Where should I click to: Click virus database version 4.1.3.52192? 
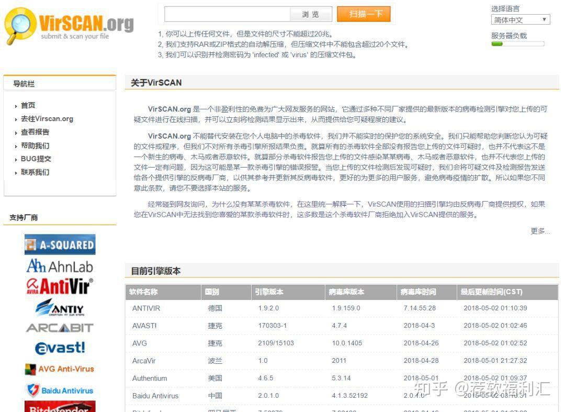tap(350, 396)
